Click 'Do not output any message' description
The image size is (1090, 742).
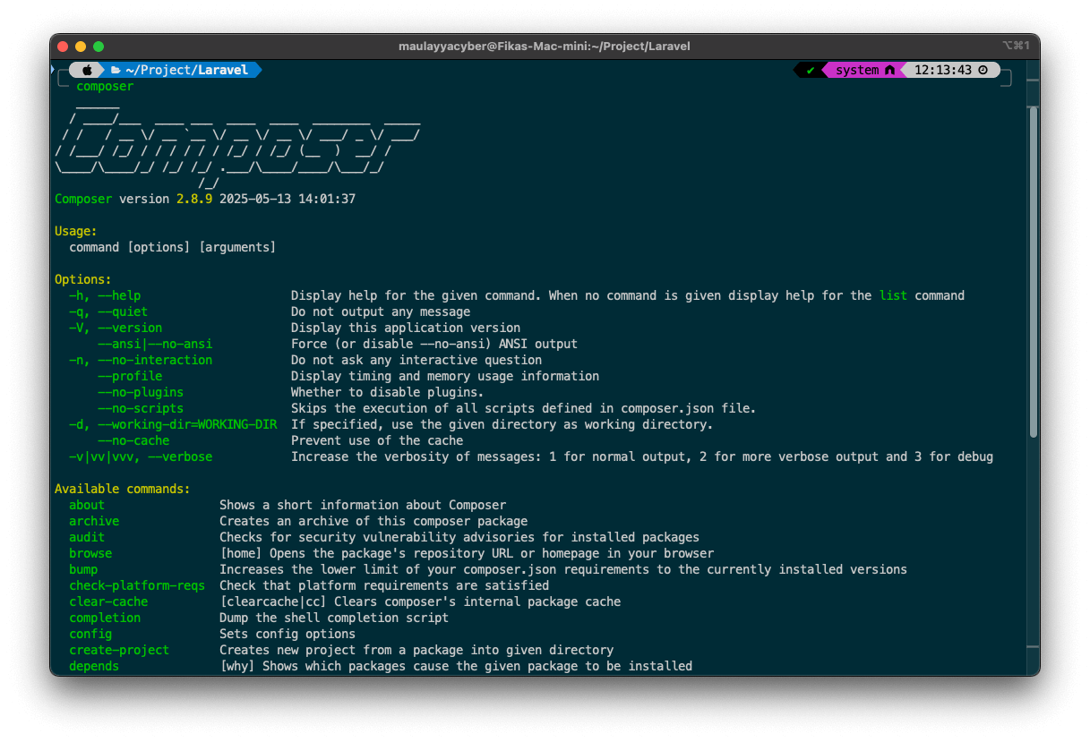point(381,311)
